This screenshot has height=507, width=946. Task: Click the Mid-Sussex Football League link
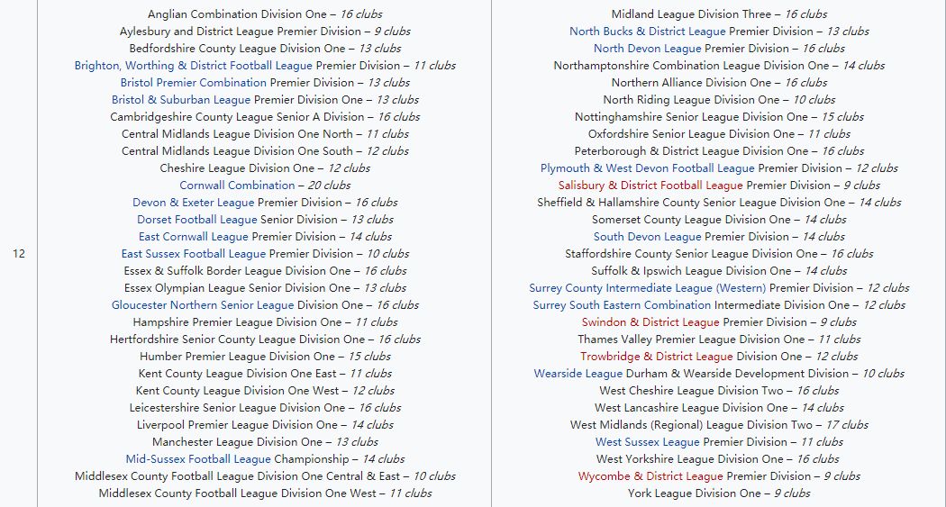(197, 459)
